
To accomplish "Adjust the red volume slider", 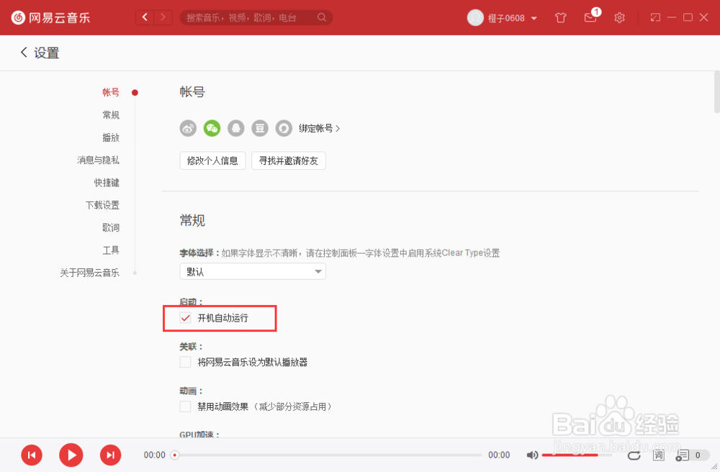I will click(577, 455).
